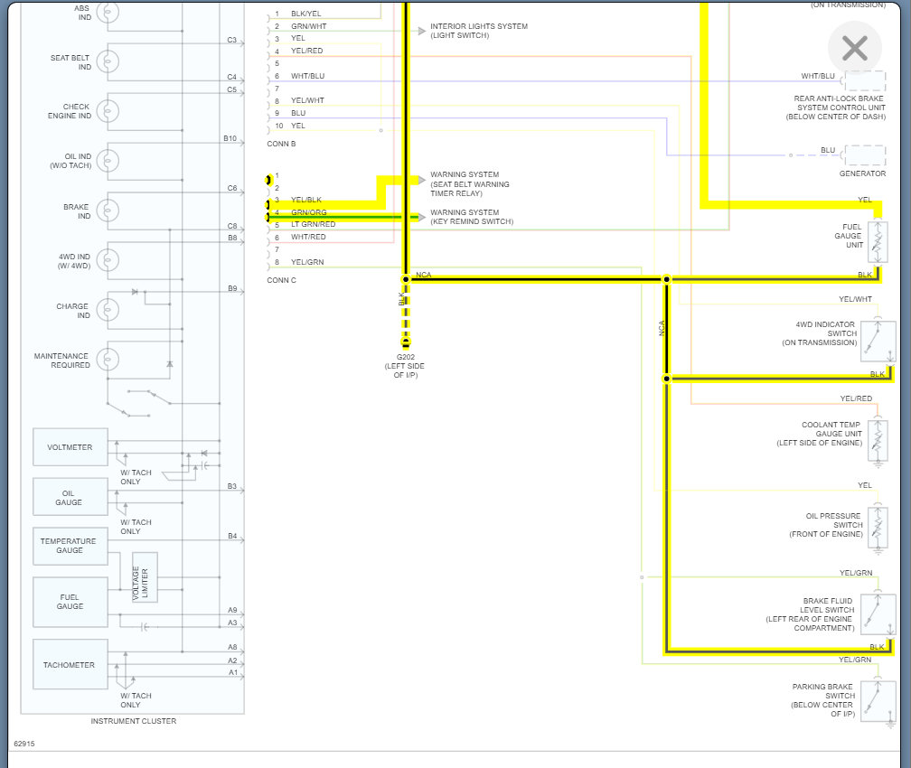Image resolution: width=911 pixels, height=768 pixels.
Task: Click the coolant temp gauge unit symbol
Action: click(x=878, y=440)
